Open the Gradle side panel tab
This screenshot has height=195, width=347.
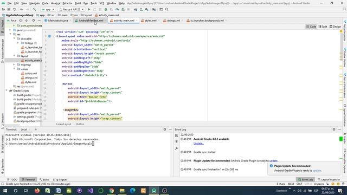[x=345, y=138]
